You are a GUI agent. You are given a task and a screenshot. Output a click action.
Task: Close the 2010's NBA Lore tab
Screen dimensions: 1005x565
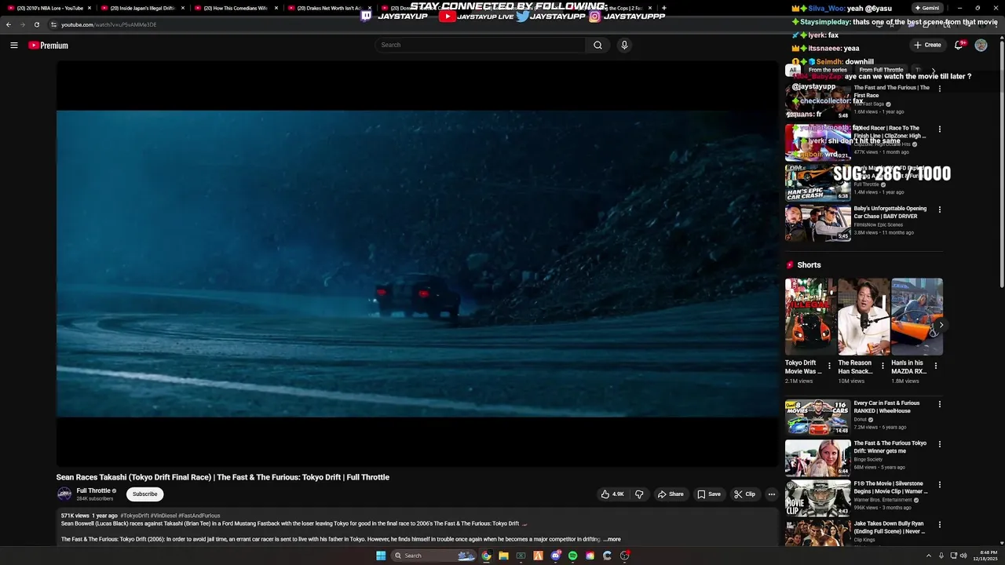(90, 8)
